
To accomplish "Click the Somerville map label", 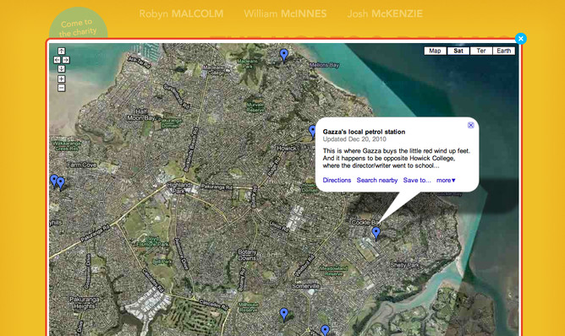I will 305,286.
